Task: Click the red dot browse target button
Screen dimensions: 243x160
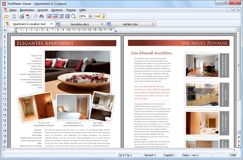Action: point(239,141)
